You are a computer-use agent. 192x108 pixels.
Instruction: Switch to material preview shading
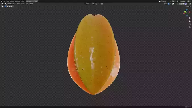(x=184, y=4)
